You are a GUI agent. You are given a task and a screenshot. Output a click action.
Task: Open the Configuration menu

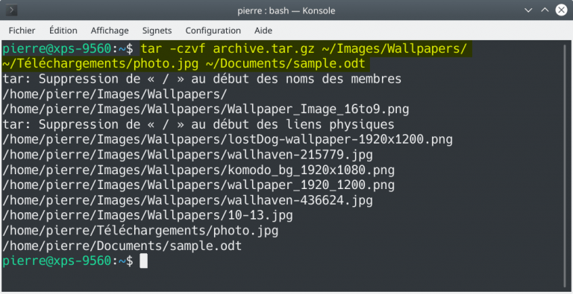(x=213, y=31)
